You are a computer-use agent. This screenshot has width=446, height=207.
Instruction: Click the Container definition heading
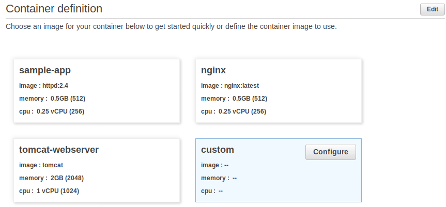[54, 9]
